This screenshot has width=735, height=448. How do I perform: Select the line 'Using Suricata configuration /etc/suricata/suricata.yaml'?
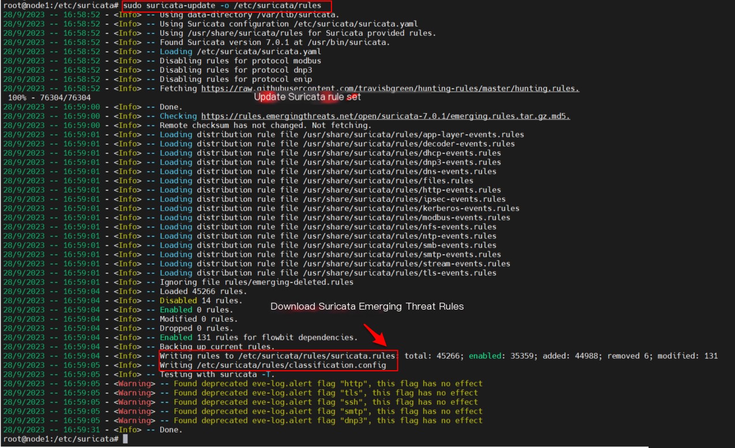tap(289, 24)
